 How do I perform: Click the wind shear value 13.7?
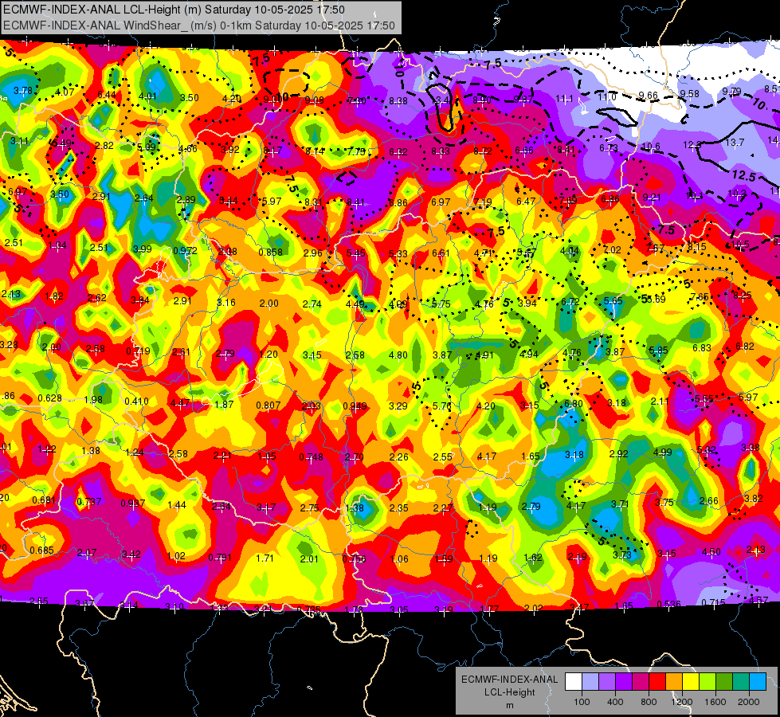tap(735, 143)
